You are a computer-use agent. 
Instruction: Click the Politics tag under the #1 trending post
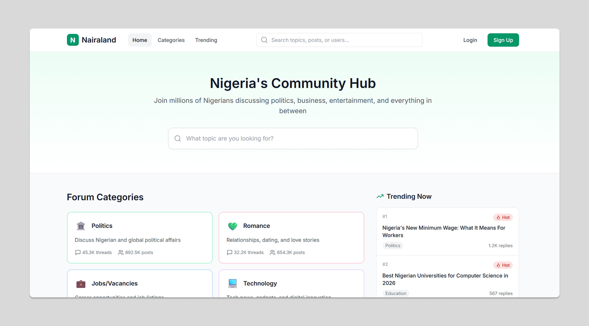pos(393,245)
